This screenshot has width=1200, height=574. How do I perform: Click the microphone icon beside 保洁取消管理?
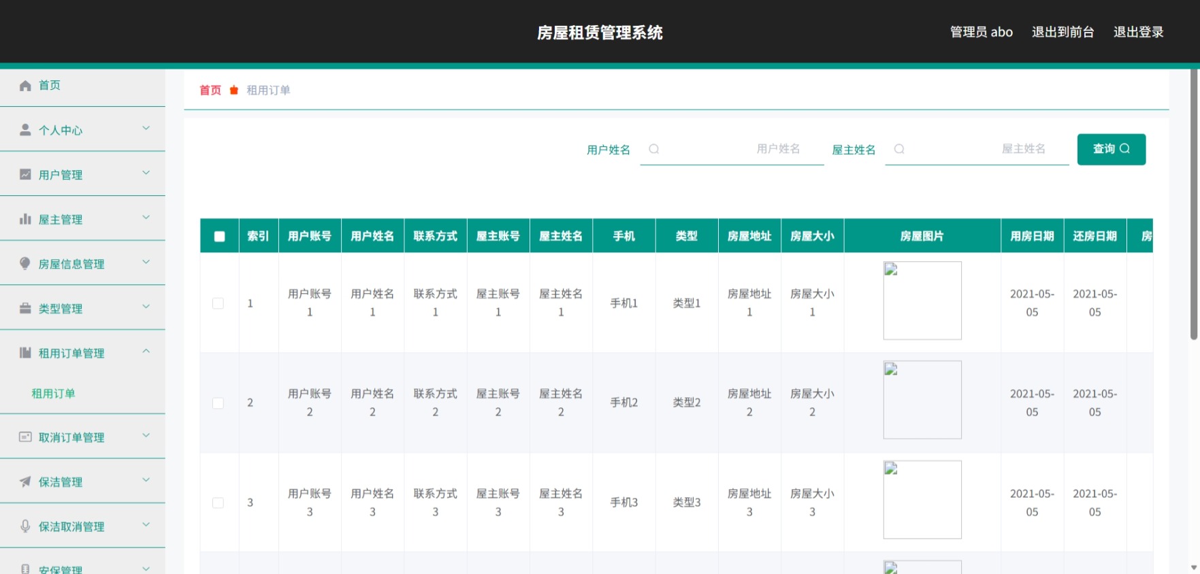(x=25, y=526)
